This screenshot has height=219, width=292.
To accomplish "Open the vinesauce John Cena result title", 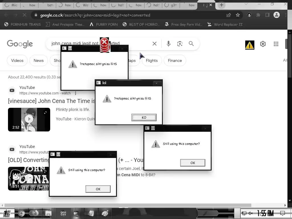I will coord(52,101).
